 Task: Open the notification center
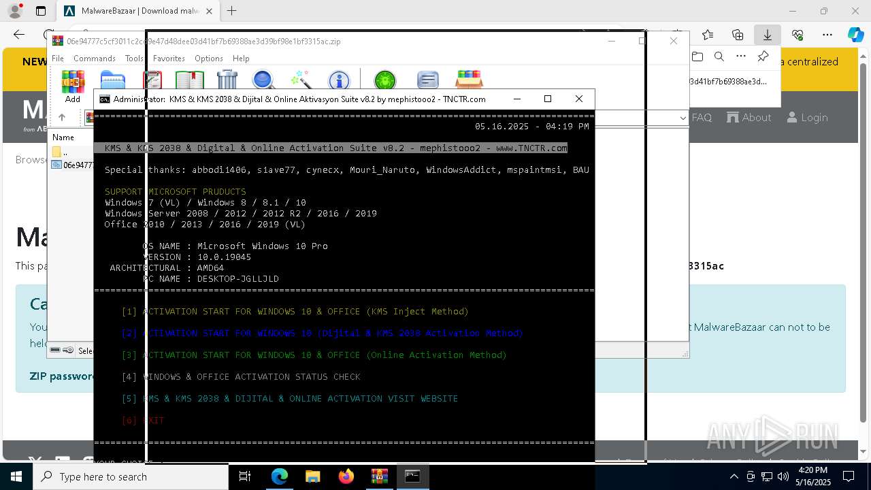click(x=849, y=476)
